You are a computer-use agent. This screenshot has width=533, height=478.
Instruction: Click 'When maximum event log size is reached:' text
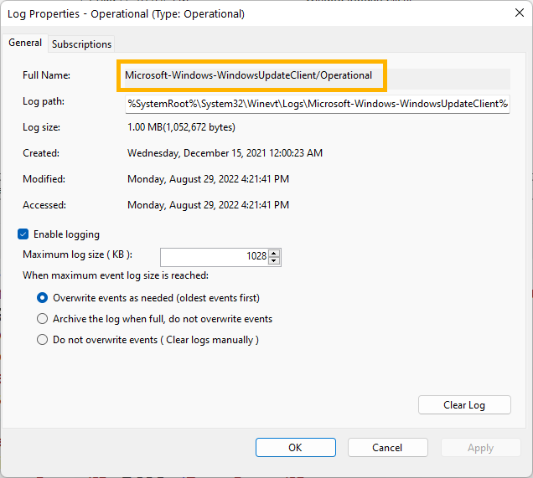coord(116,275)
